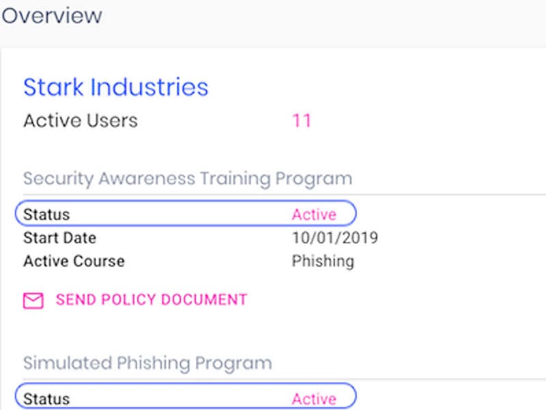Select the Phishing active course value

(323, 261)
